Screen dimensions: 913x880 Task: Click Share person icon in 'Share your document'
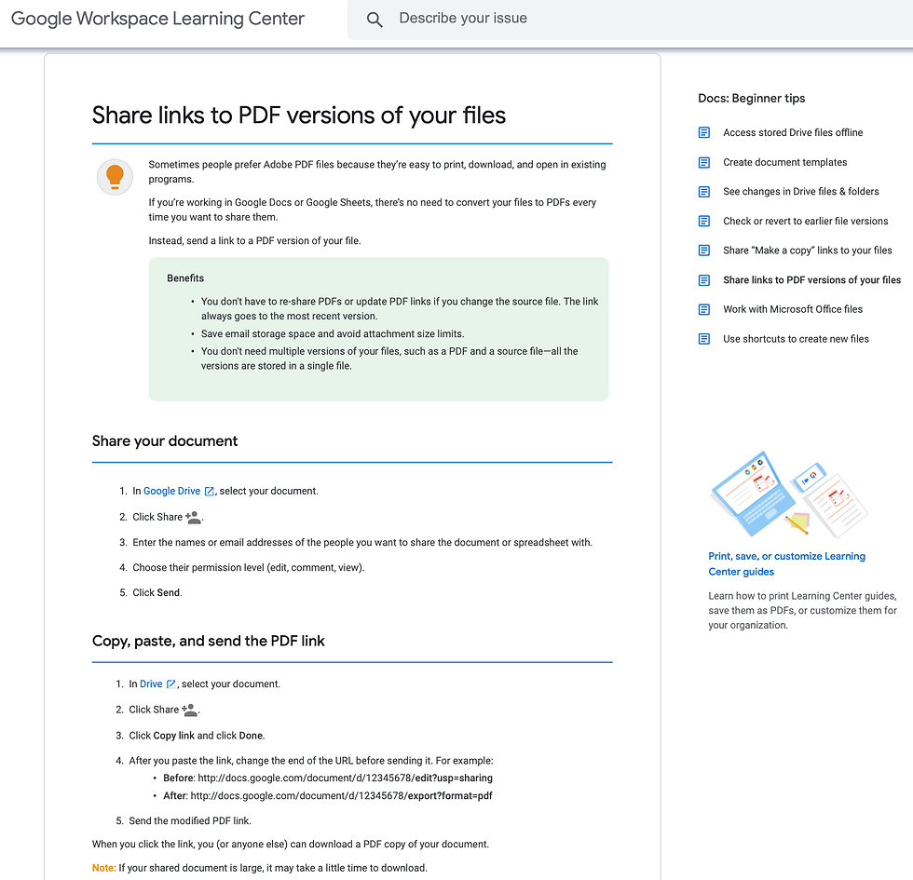(193, 517)
